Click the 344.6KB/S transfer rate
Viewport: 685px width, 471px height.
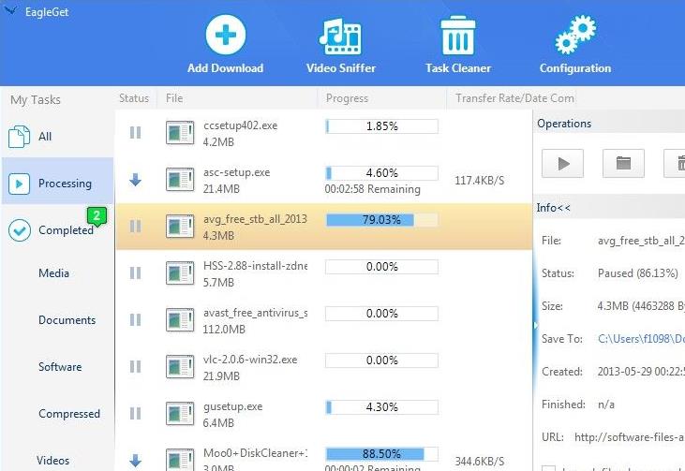click(x=480, y=462)
